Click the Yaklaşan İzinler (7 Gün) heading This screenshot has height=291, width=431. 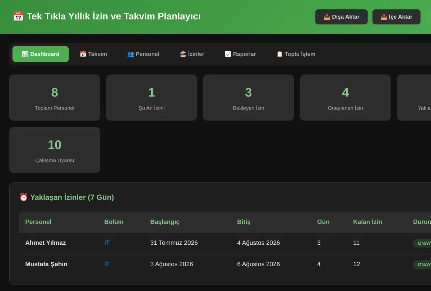[72, 197]
